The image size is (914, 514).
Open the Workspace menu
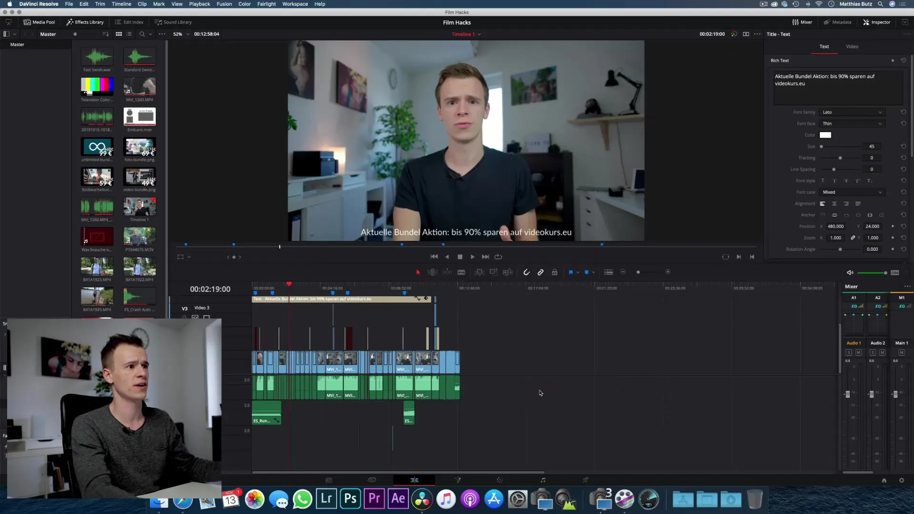click(295, 4)
